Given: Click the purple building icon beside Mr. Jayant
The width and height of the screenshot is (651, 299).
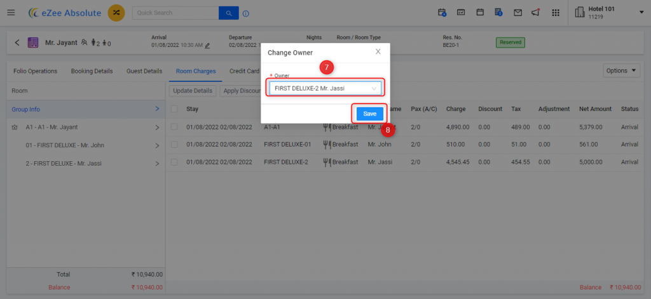Looking at the screenshot, I should [33, 43].
